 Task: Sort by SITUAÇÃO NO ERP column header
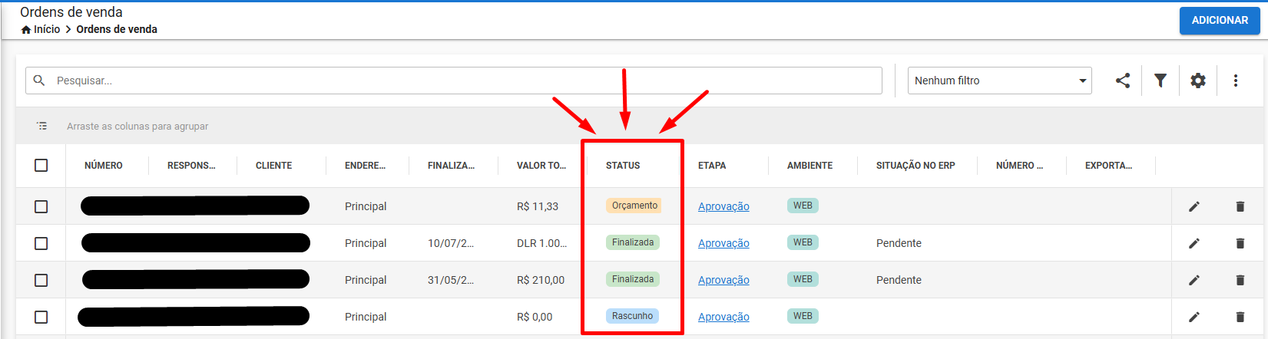915,166
